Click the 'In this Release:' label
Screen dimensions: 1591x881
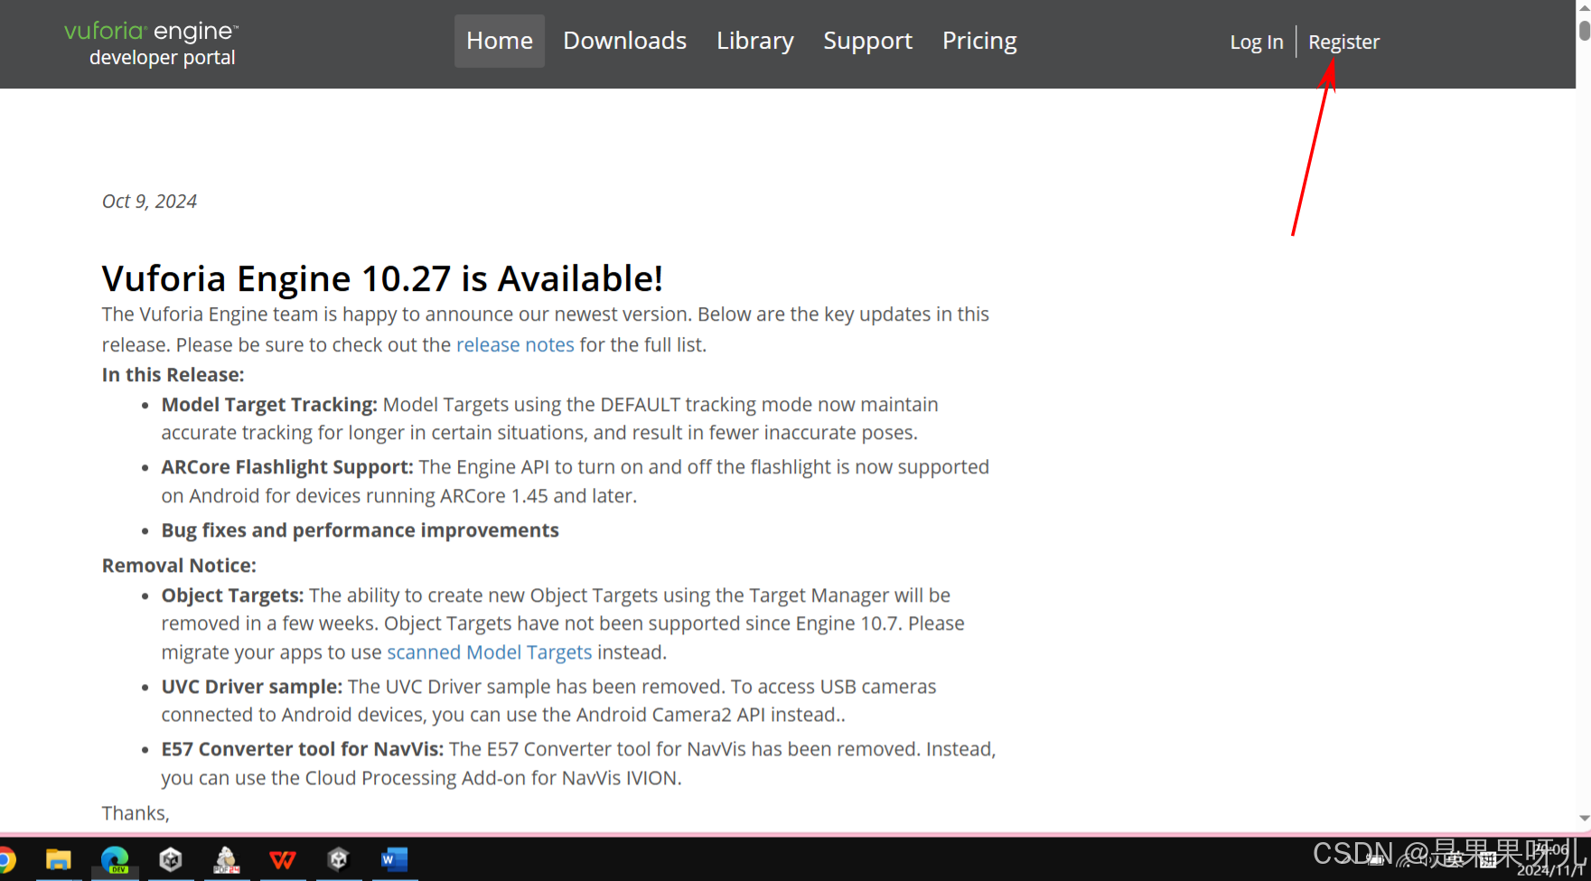tap(173, 375)
